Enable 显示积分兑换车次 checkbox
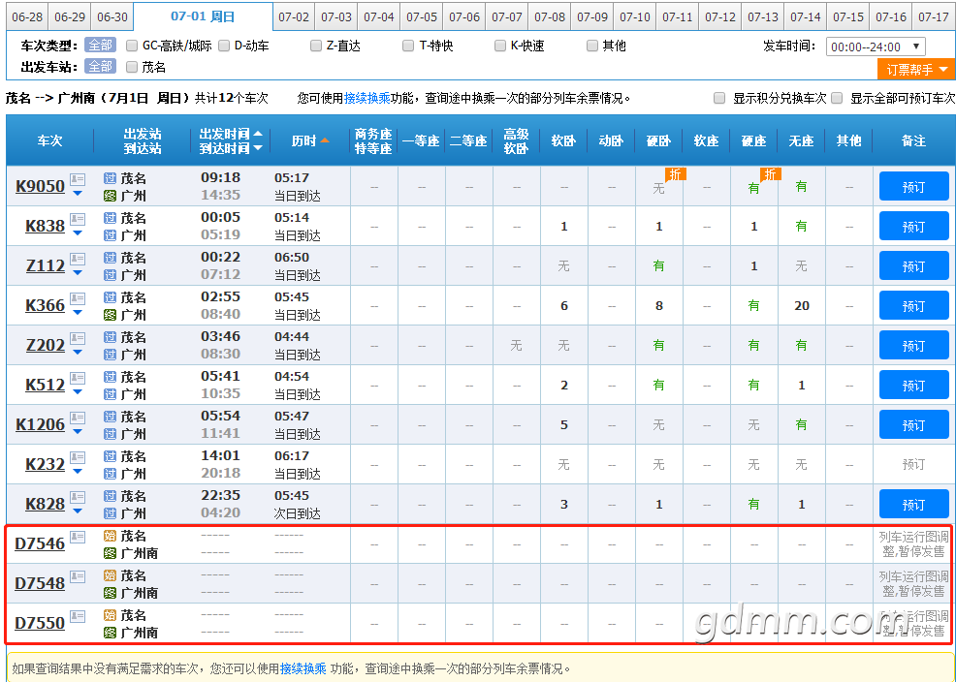This screenshot has width=956, height=682. [719, 98]
